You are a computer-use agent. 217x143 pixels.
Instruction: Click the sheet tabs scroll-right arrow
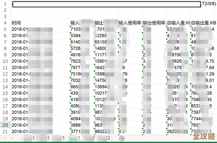(12, 138)
